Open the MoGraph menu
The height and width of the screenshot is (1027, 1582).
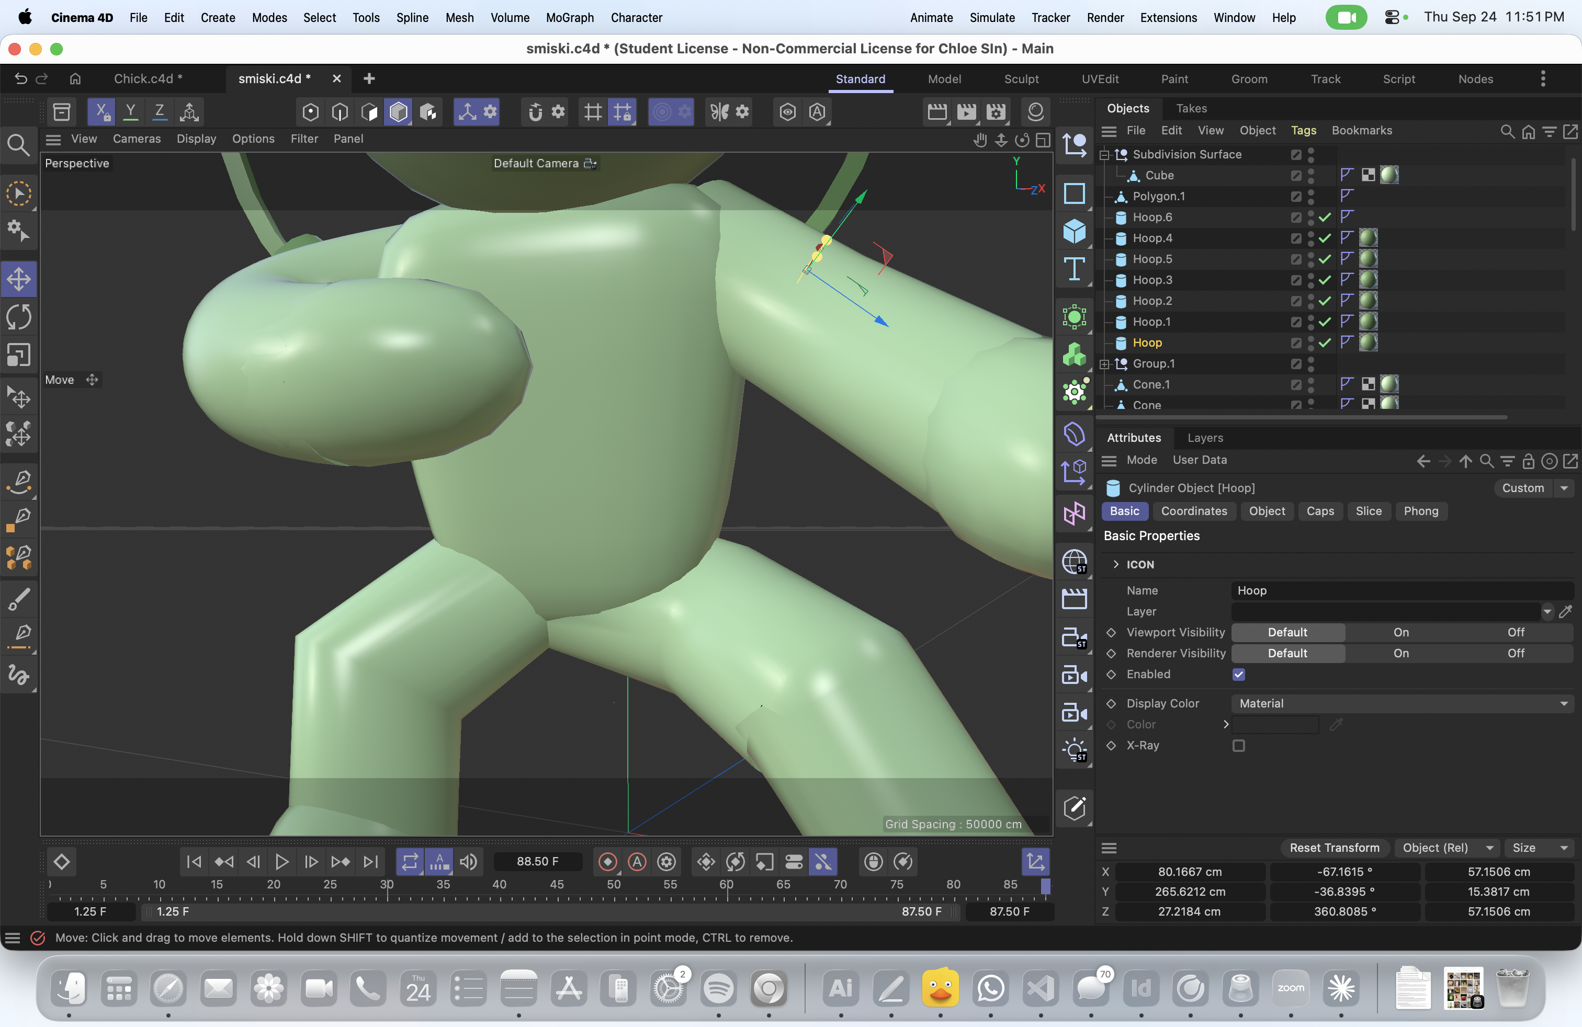(570, 18)
